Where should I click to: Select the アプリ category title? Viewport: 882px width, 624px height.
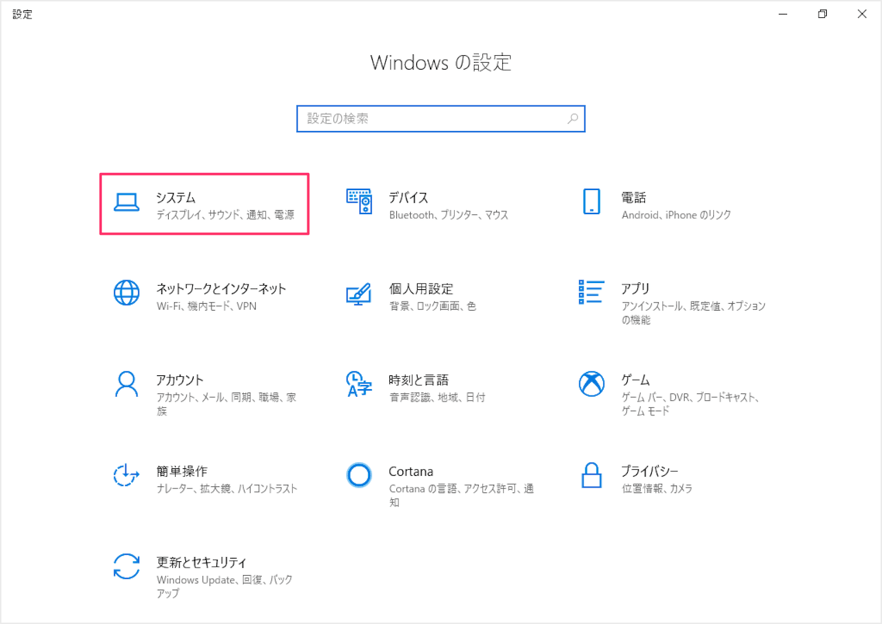point(635,289)
